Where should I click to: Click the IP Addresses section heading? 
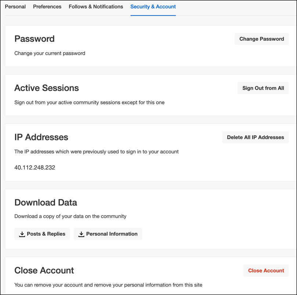[41, 137]
